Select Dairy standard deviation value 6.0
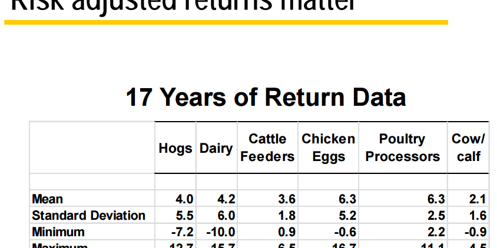497x248 pixels. [226, 216]
